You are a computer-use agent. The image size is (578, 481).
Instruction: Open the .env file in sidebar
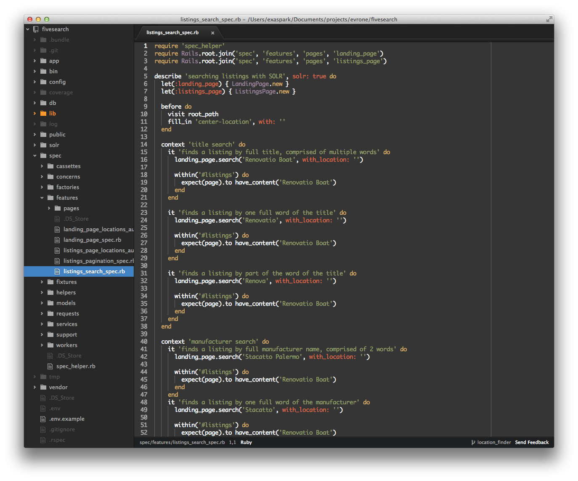[55, 408]
